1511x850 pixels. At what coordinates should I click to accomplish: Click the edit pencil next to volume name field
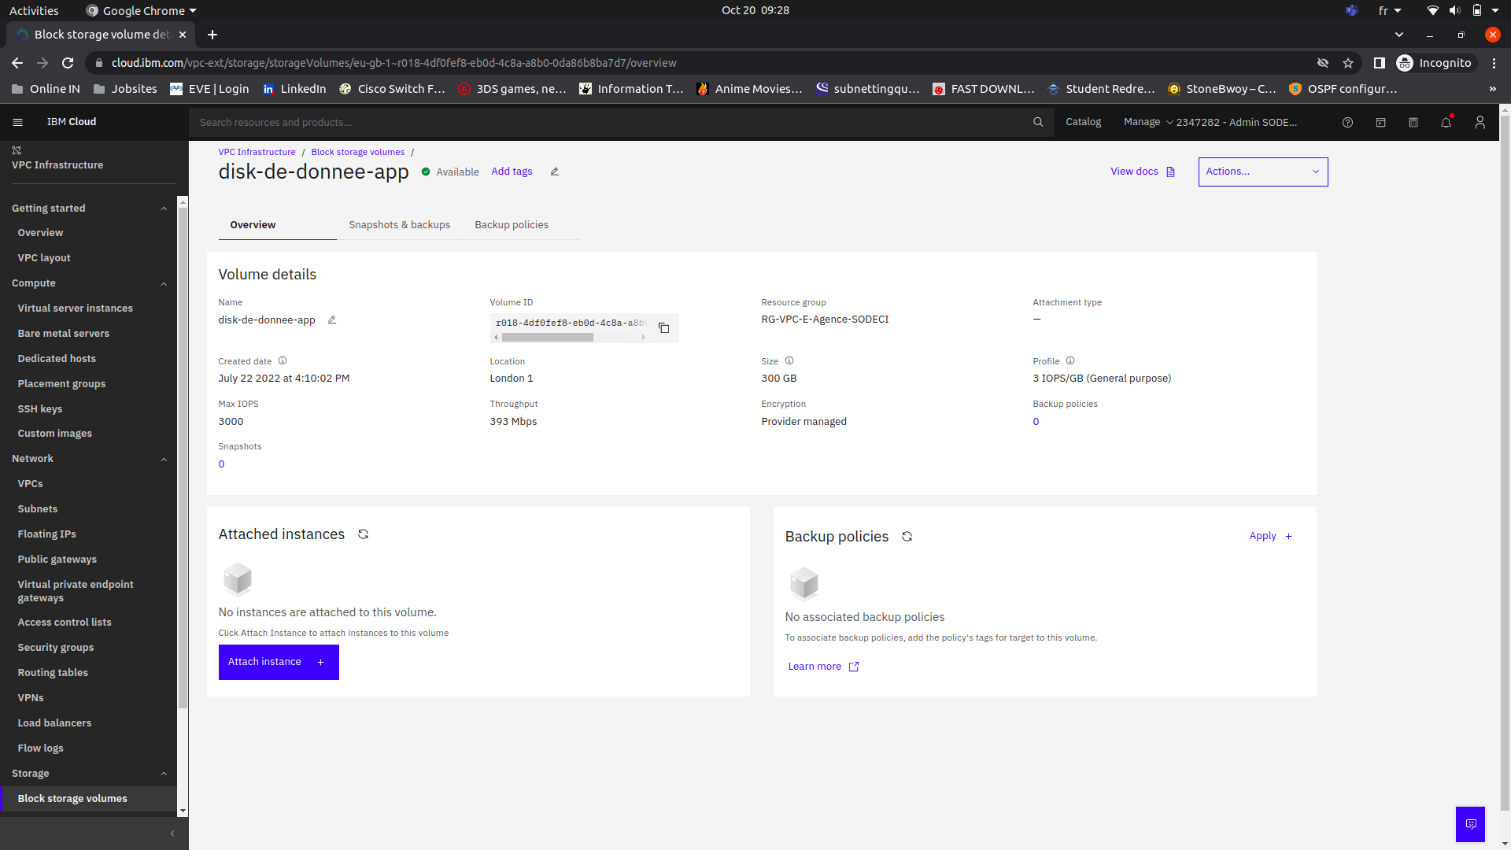(x=332, y=320)
